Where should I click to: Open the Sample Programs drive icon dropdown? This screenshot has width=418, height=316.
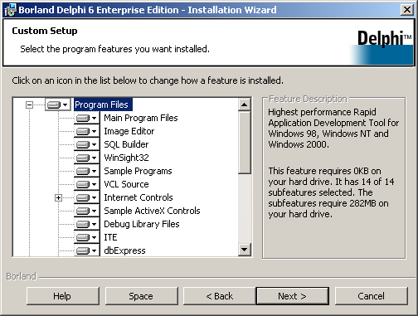[86, 171]
